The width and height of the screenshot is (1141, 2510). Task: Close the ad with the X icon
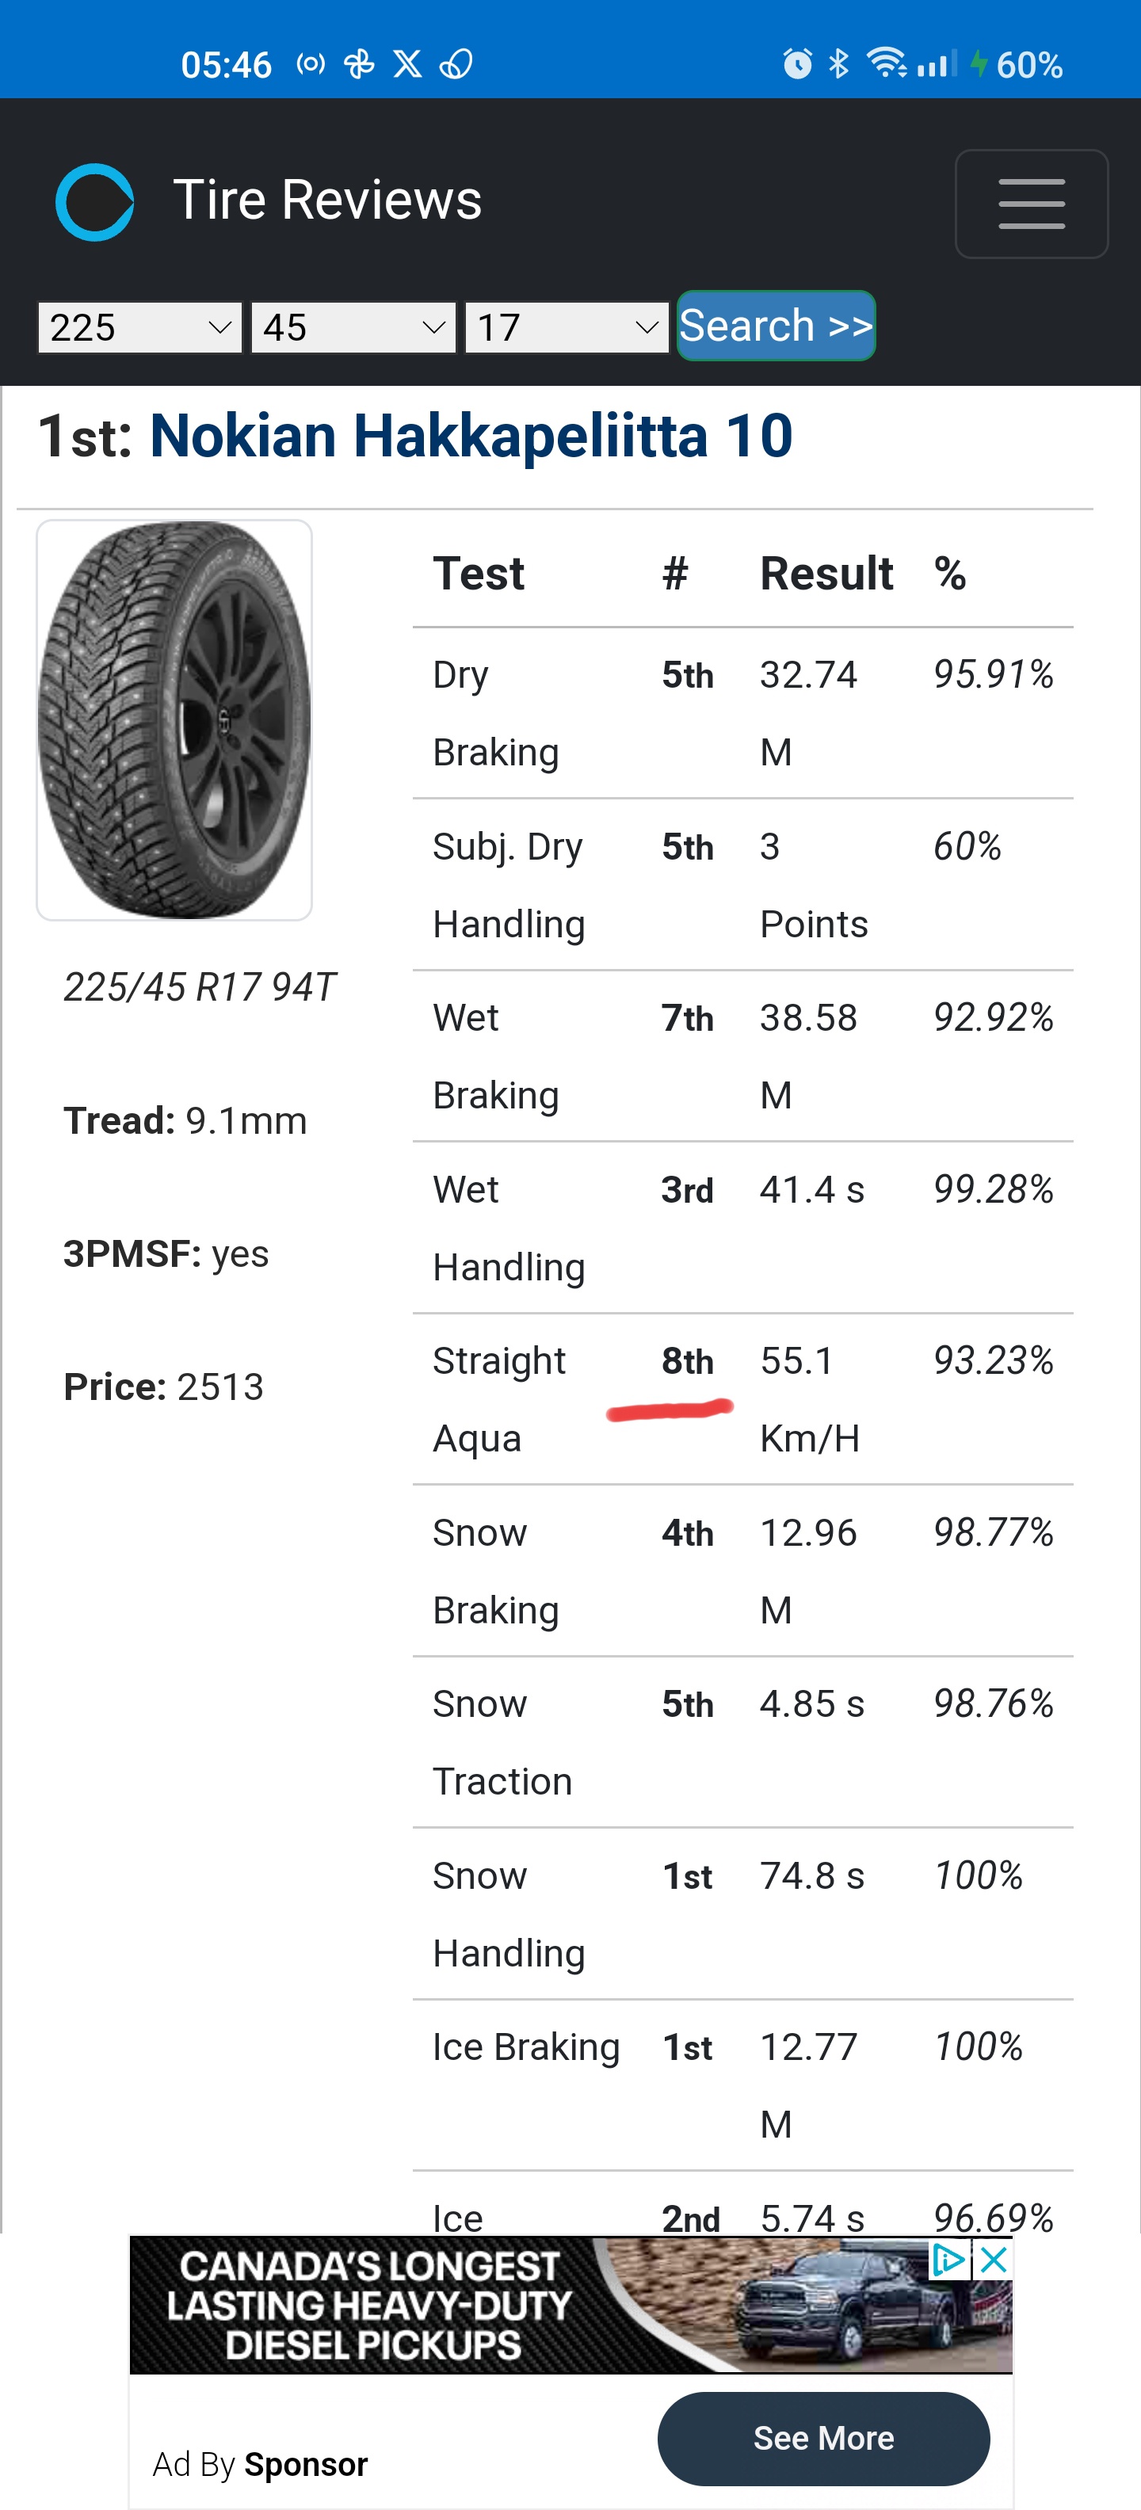point(993,2260)
